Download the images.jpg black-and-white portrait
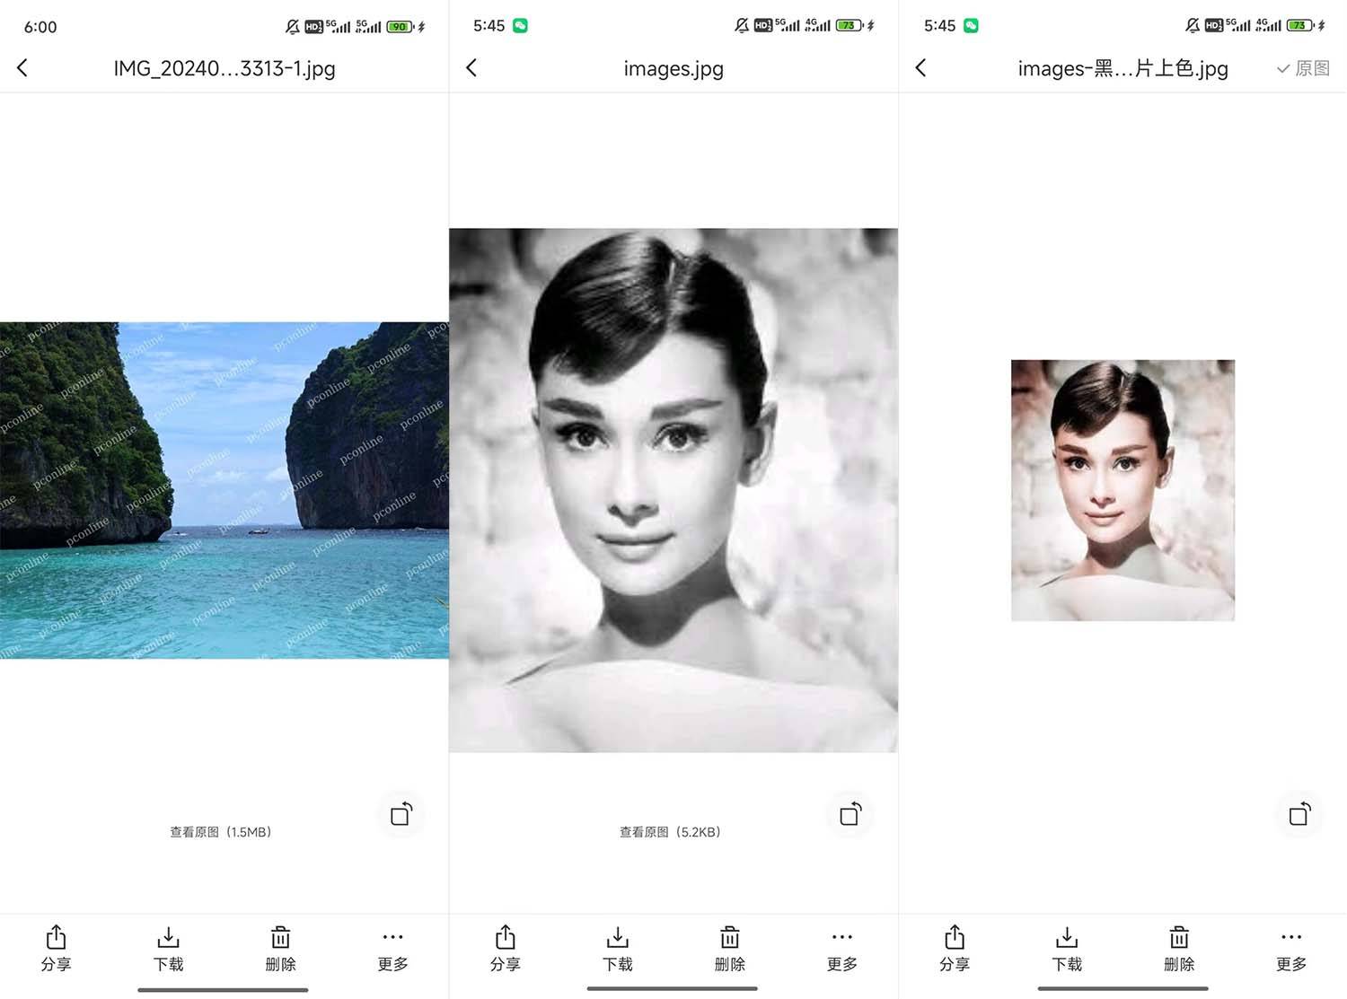Image resolution: width=1347 pixels, height=999 pixels. (617, 948)
